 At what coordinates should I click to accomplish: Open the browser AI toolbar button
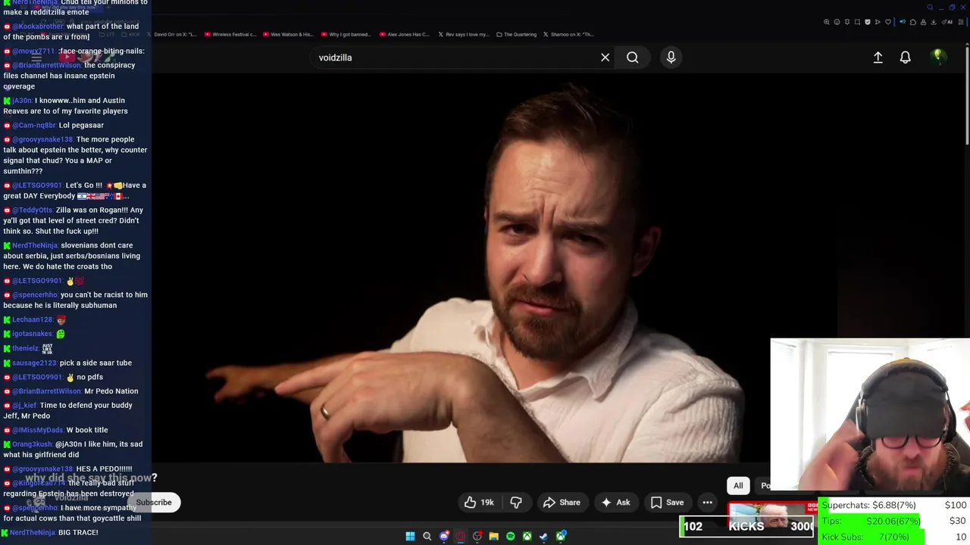(x=947, y=22)
